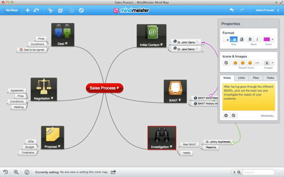Click into the yellow notes text area
The width and height of the screenshot is (284, 177).
pyautogui.click(x=248, y=97)
